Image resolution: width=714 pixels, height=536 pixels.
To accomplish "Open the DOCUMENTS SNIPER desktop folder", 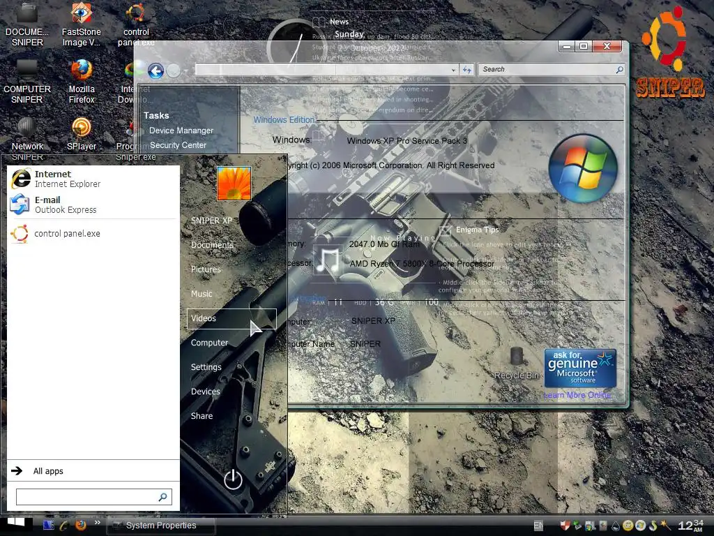I will pos(27,24).
